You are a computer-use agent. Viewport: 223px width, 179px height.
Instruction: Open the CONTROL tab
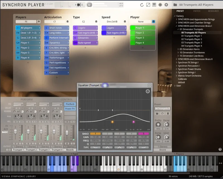coord(67,99)
